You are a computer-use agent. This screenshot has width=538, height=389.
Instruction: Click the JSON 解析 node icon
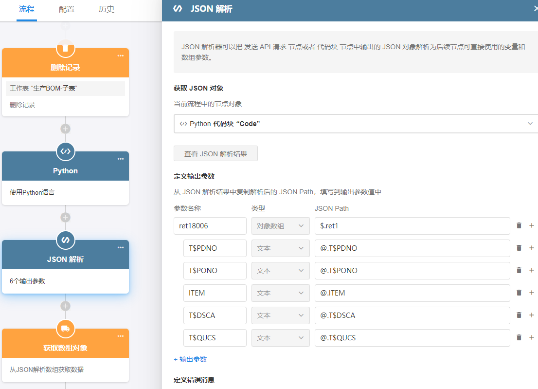point(65,240)
